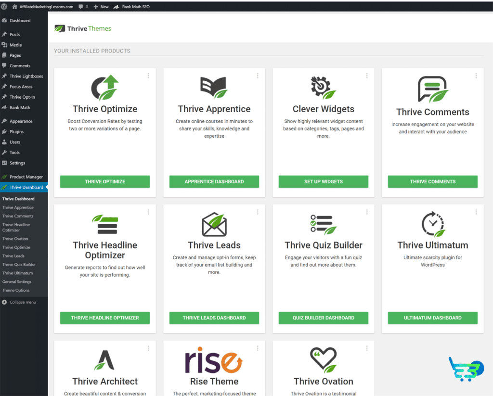Click the floating shopping cart icon
This screenshot has height=396, width=493.
coord(466,369)
